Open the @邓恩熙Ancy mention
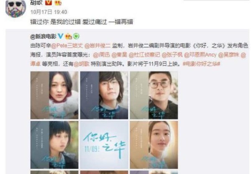The width and height of the screenshot is (251, 174). pos(200,55)
